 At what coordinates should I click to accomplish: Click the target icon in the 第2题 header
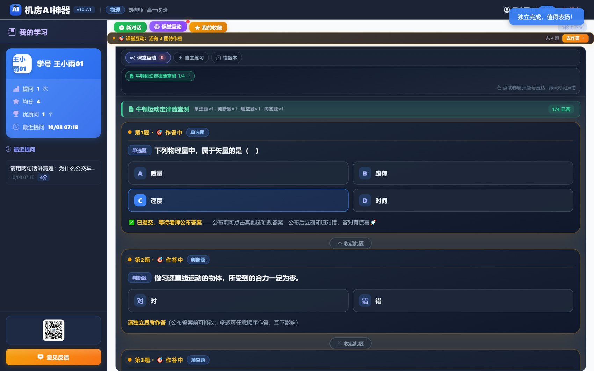tap(160, 260)
